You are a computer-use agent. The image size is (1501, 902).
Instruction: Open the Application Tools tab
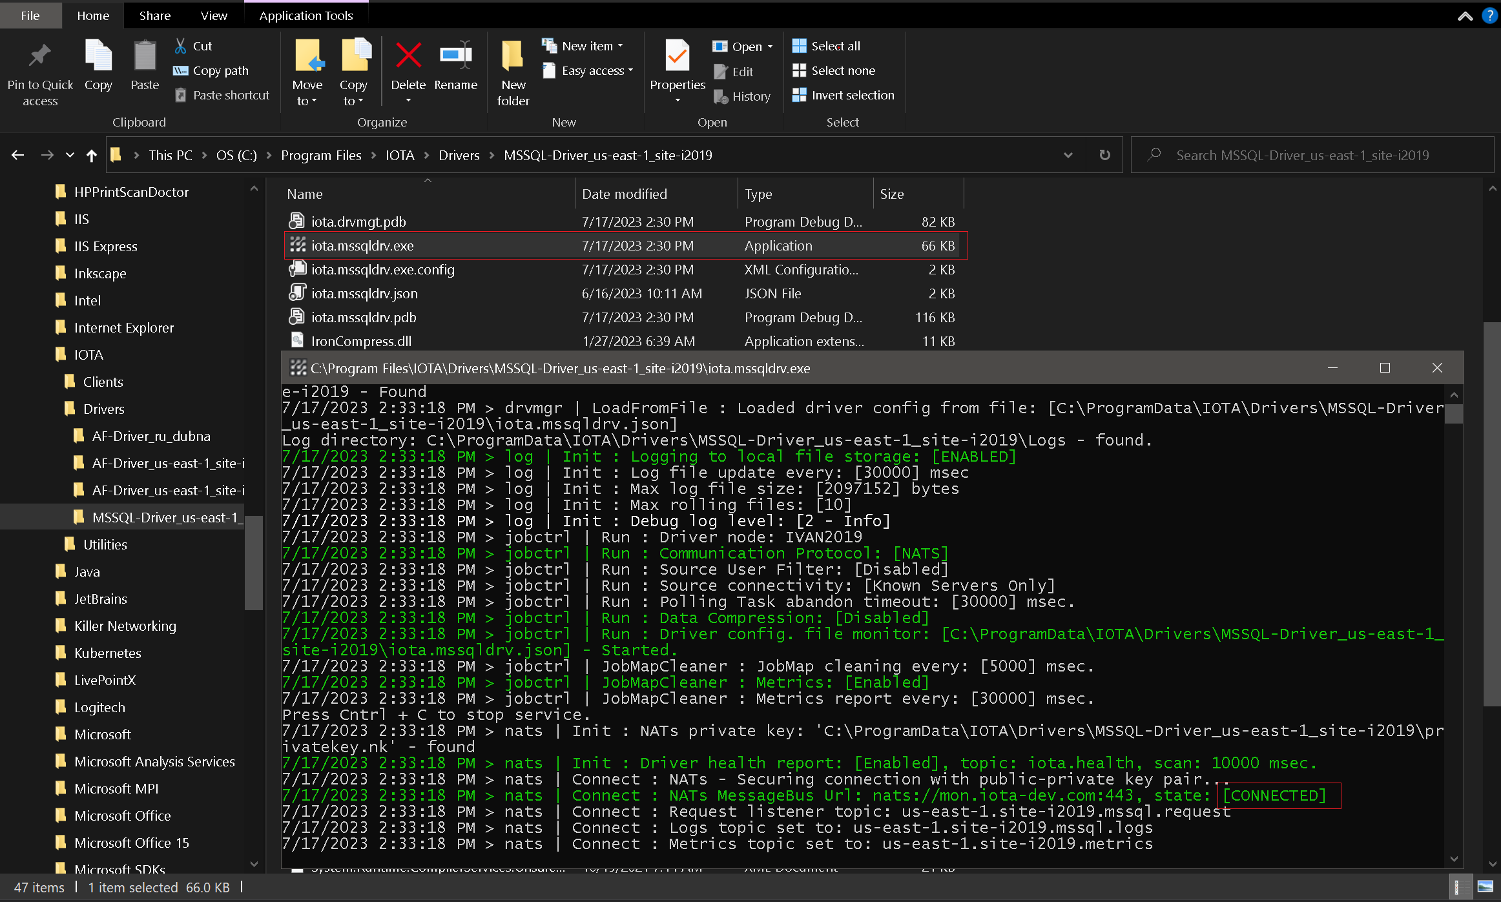click(x=306, y=15)
